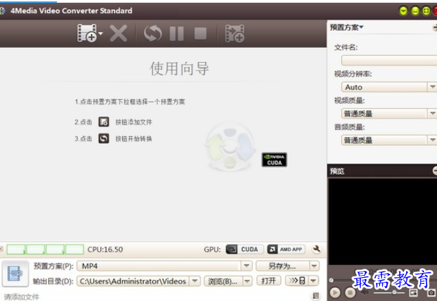Click the Add File film-strip toolbar icon
Screen dimensions: 437x301
tap(86, 34)
